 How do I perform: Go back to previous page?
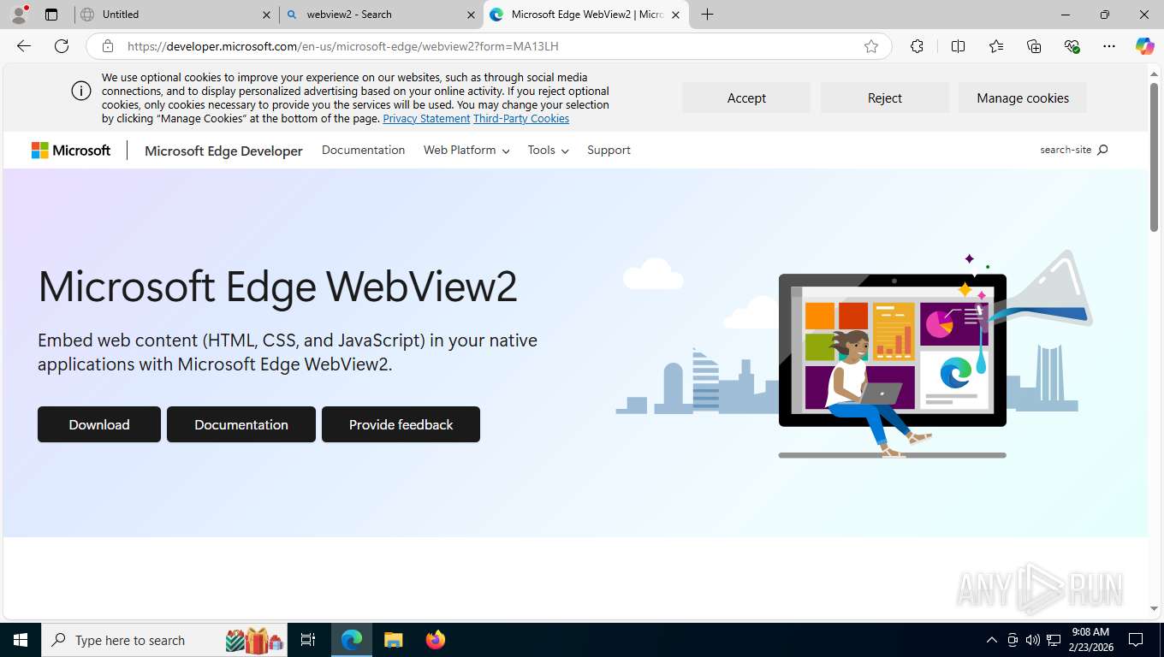(24, 46)
